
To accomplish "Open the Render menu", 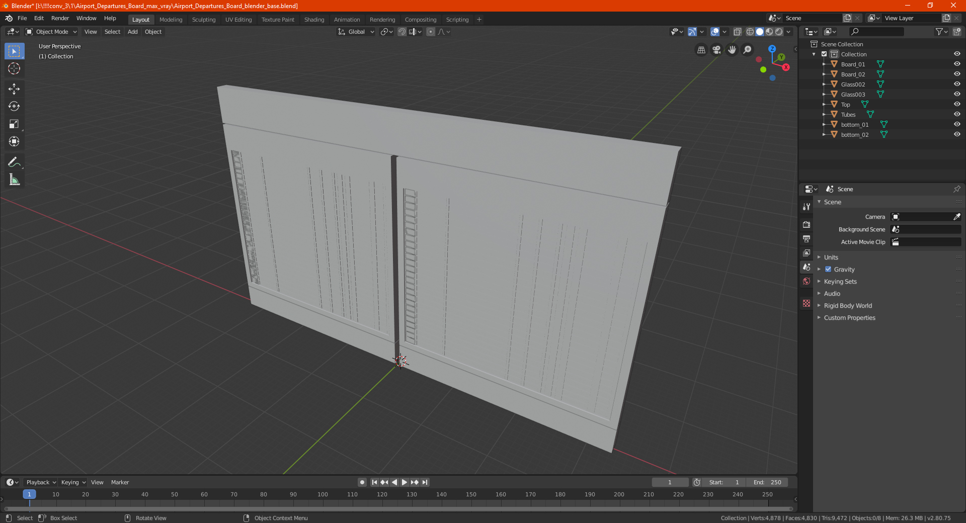I will click(60, 18).
